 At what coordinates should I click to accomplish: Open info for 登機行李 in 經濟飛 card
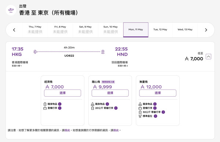point(60,108)
